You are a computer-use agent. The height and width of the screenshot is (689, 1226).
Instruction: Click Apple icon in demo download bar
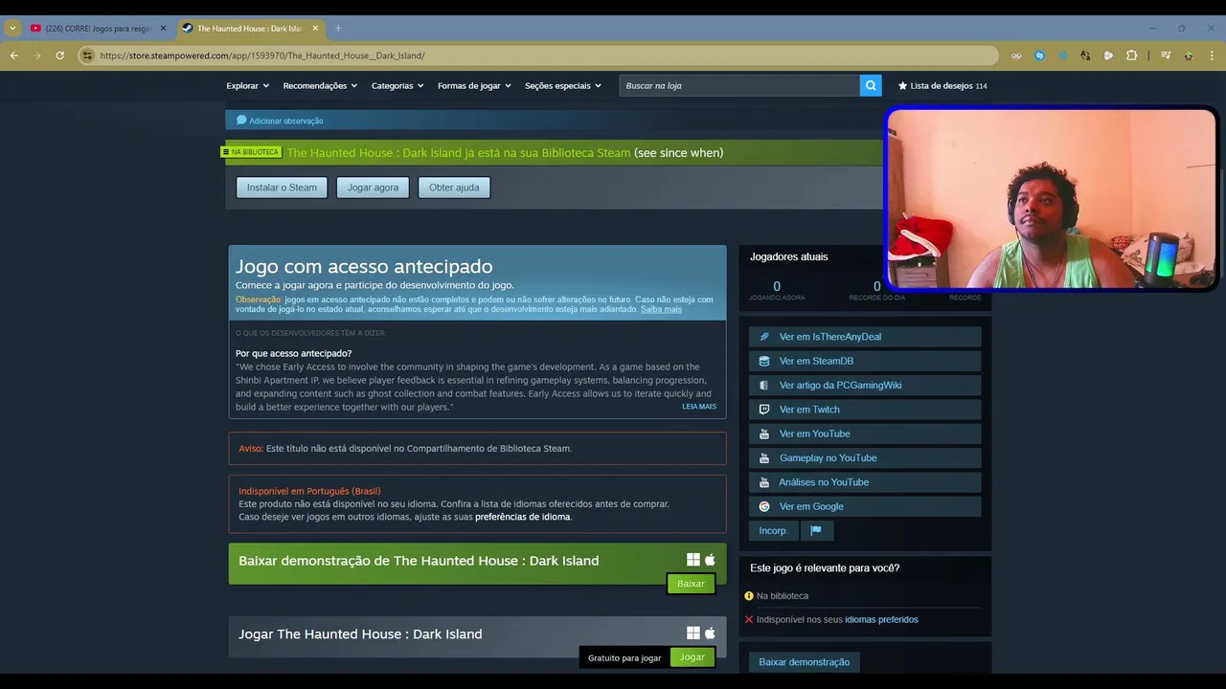click(710, 560)
